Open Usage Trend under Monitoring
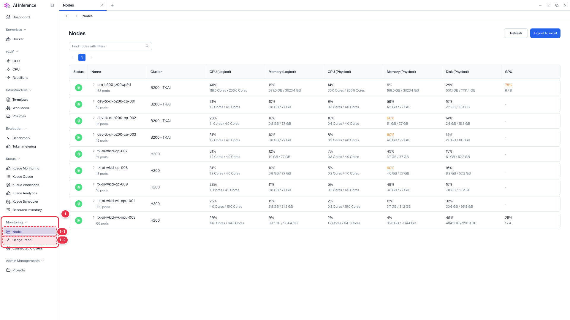Viewport: 570px width, 320px height. pyautogui.click(x=30, y=240)
